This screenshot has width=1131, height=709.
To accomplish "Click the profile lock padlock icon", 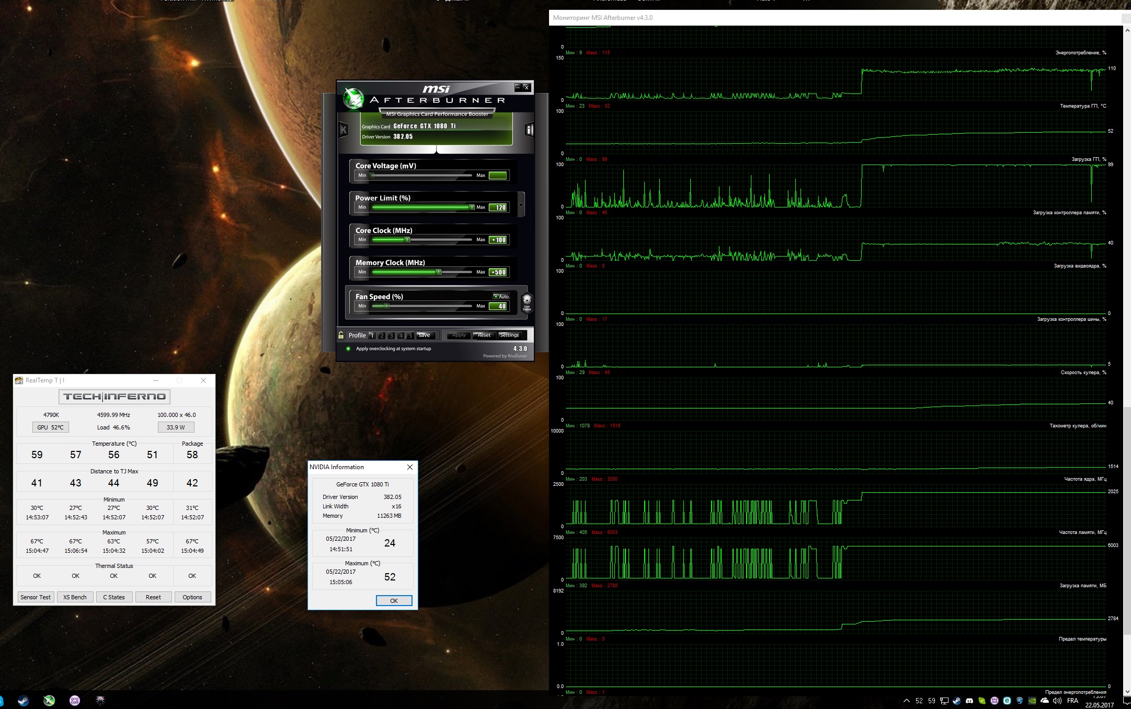I will tap(341, 335).
